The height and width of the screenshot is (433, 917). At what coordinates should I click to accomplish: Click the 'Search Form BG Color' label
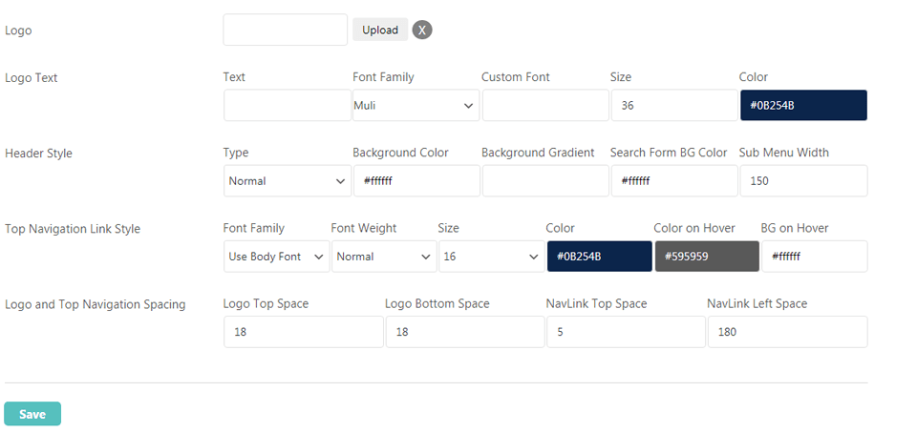coord(669,153)
